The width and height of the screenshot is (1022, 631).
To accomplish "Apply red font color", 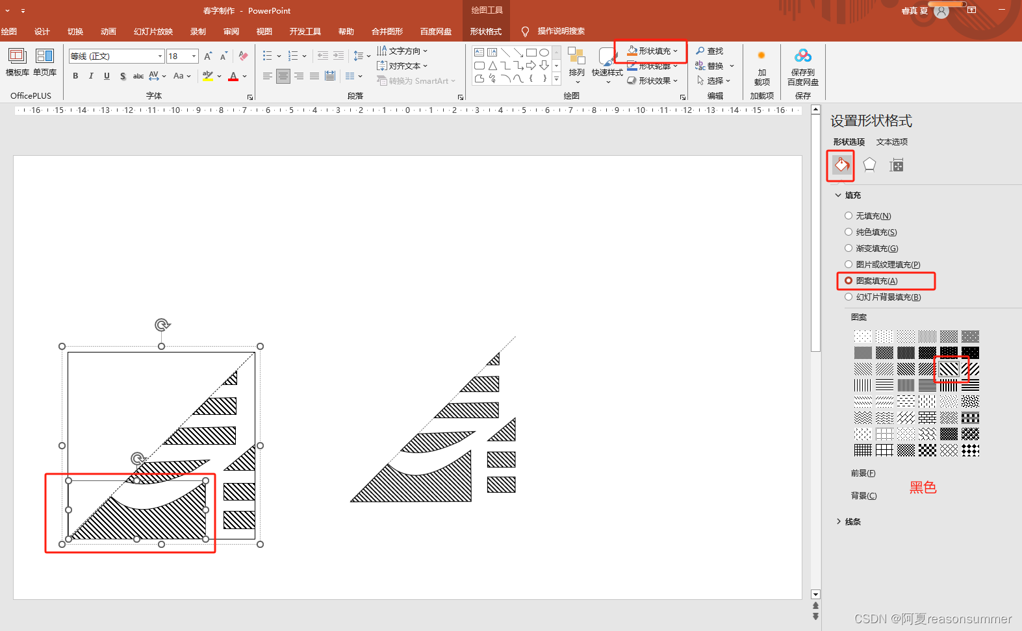I will (233, 76).
